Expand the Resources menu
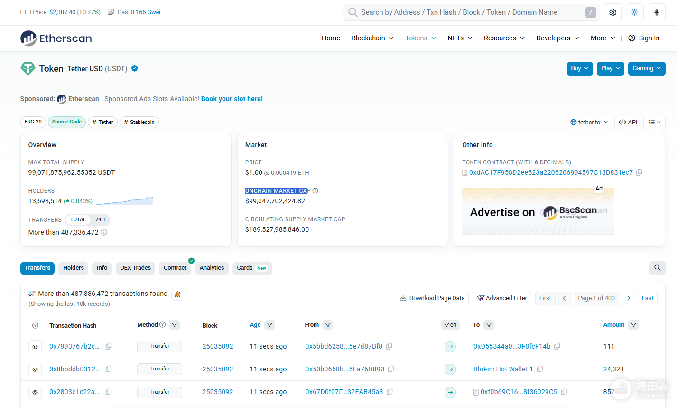Image resolution: width=677 pixels, height=408 pixels. pyautogui.click(x=504, y=38)
